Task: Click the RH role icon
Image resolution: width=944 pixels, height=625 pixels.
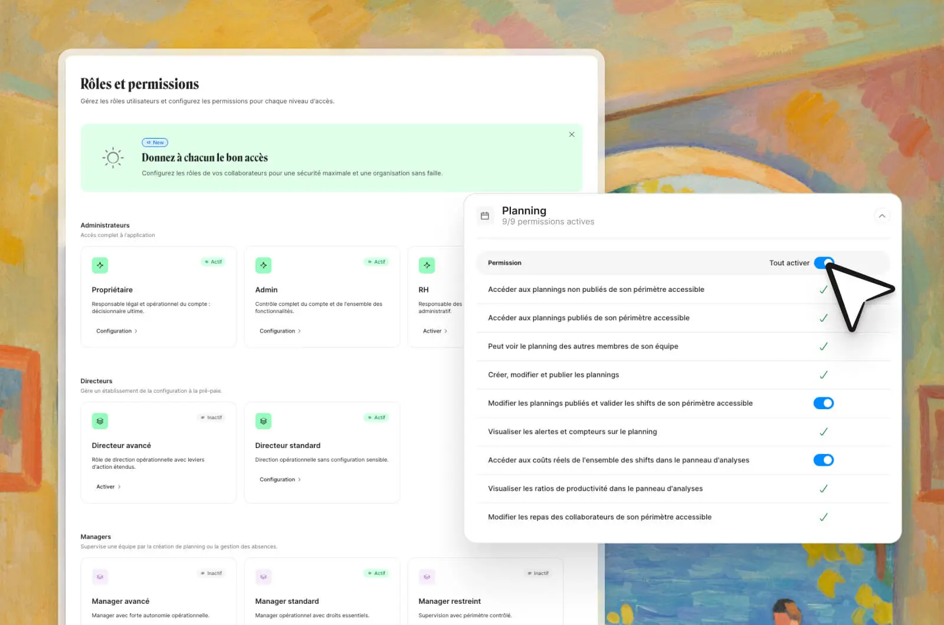Action: pyautogui.click(x=427, y=265)
